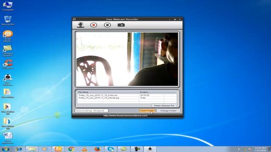Image resolution: width=271 pixels, height=152 pixels.
Task: Minimize the Free Webcam Recorder window
Action: [x=170, y=19]
